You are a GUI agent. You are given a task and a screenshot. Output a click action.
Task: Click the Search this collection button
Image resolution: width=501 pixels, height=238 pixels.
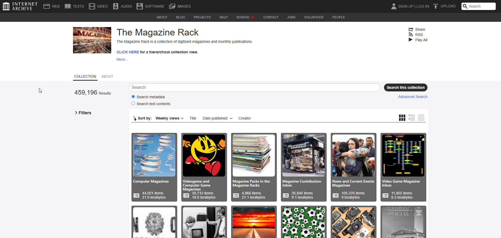click(x=406, y=87)
